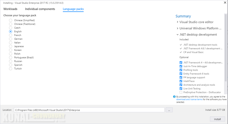
Task: Click '.NET Framework 4.6.1 development' item
Action: point(203,49)
